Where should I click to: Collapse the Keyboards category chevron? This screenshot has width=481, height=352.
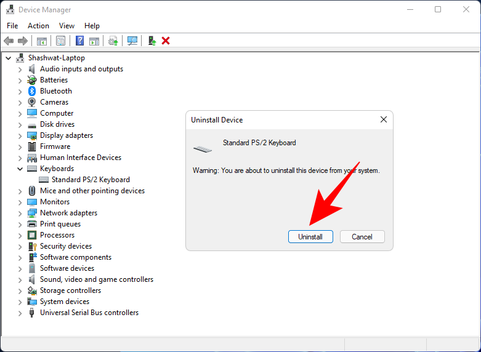click(x=20, y=169)
